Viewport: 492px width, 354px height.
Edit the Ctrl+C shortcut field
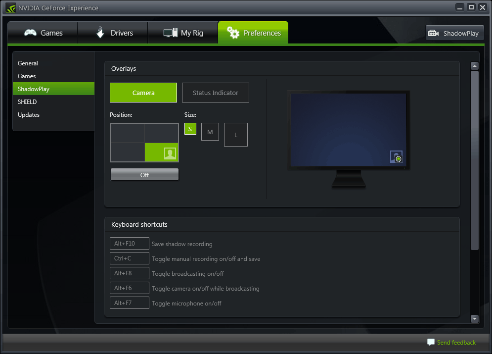pos(129,258)
